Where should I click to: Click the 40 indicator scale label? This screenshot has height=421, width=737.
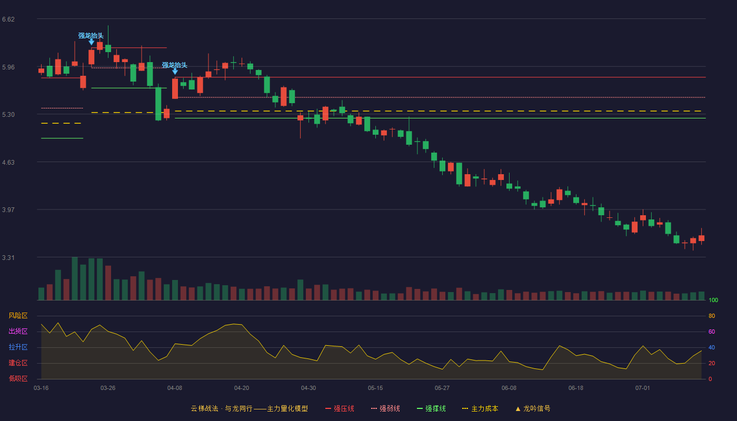[x=712, y=347]
